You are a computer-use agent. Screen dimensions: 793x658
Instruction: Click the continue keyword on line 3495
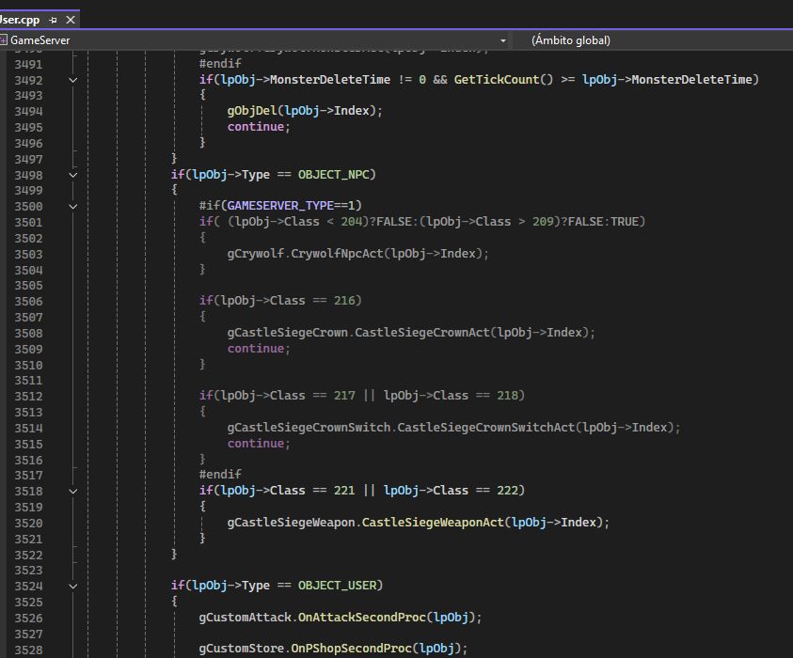tap(256, 127)
